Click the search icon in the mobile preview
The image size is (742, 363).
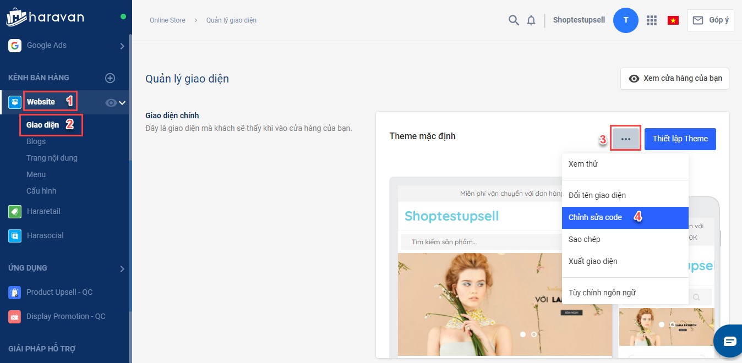[696, 298]
